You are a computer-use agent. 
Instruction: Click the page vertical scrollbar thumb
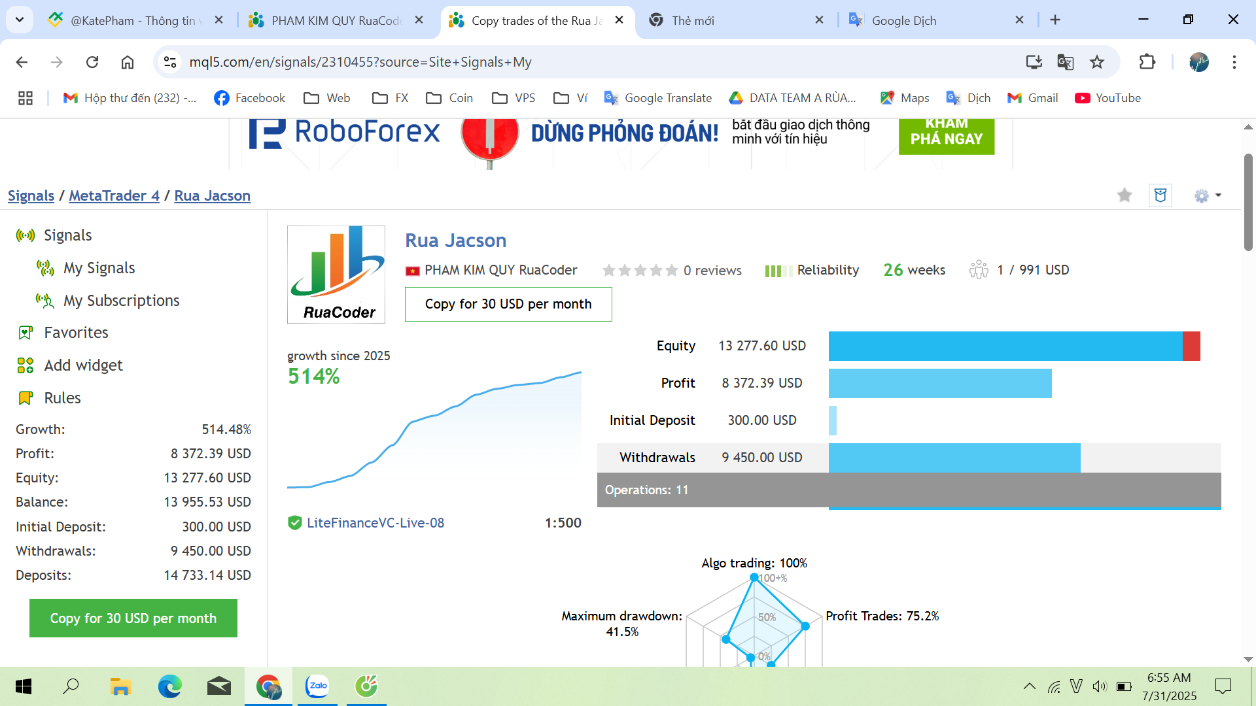pos(1248,202)
